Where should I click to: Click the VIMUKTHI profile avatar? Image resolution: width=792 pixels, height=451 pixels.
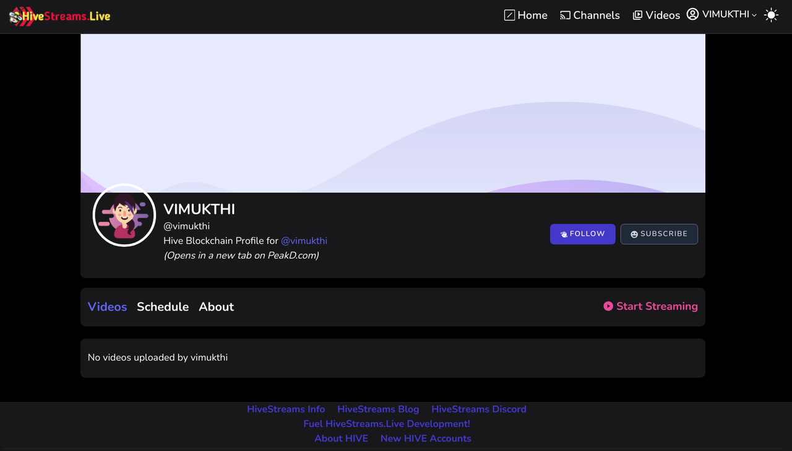pos(124,215)
